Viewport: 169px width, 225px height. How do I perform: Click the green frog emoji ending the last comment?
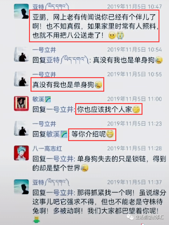click(x=37, y=219)
